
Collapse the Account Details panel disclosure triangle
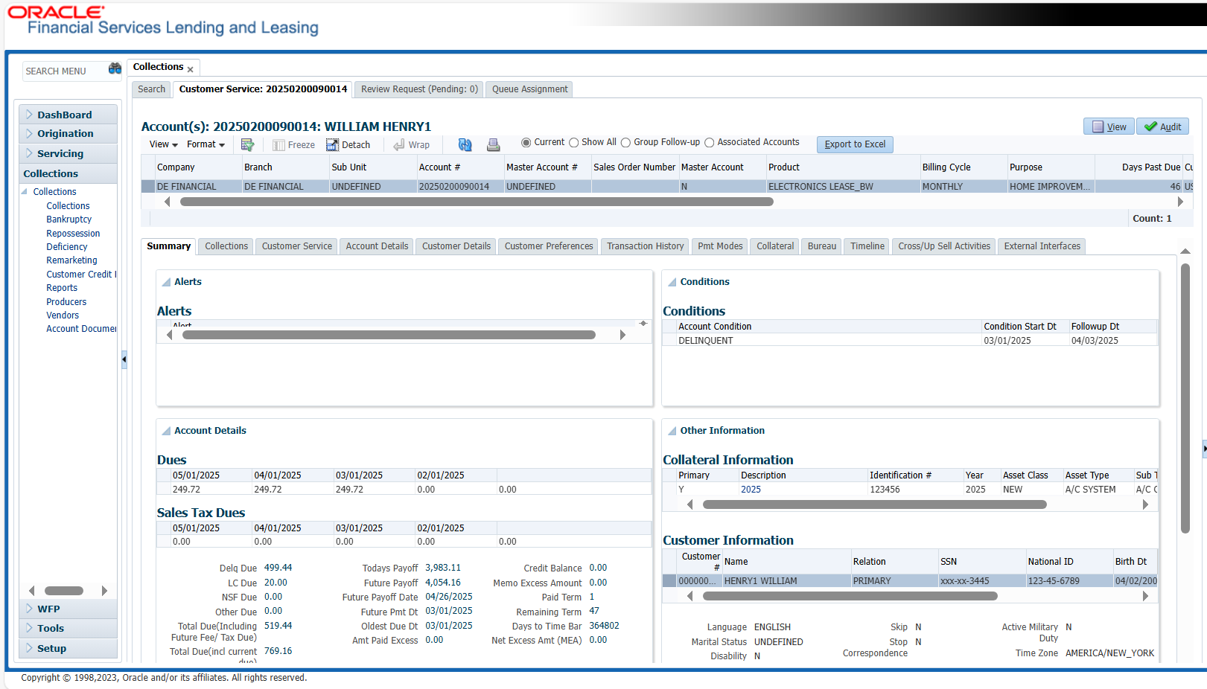pos(166,431)
